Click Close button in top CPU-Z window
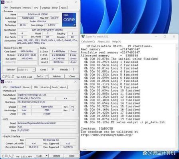 click(x=72, y=76)
